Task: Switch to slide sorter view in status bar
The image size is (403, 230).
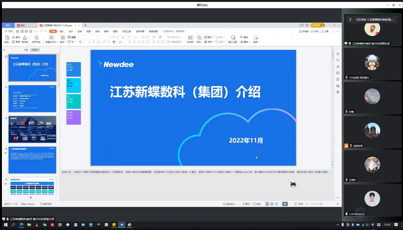Action: click(x=272, y=204)
